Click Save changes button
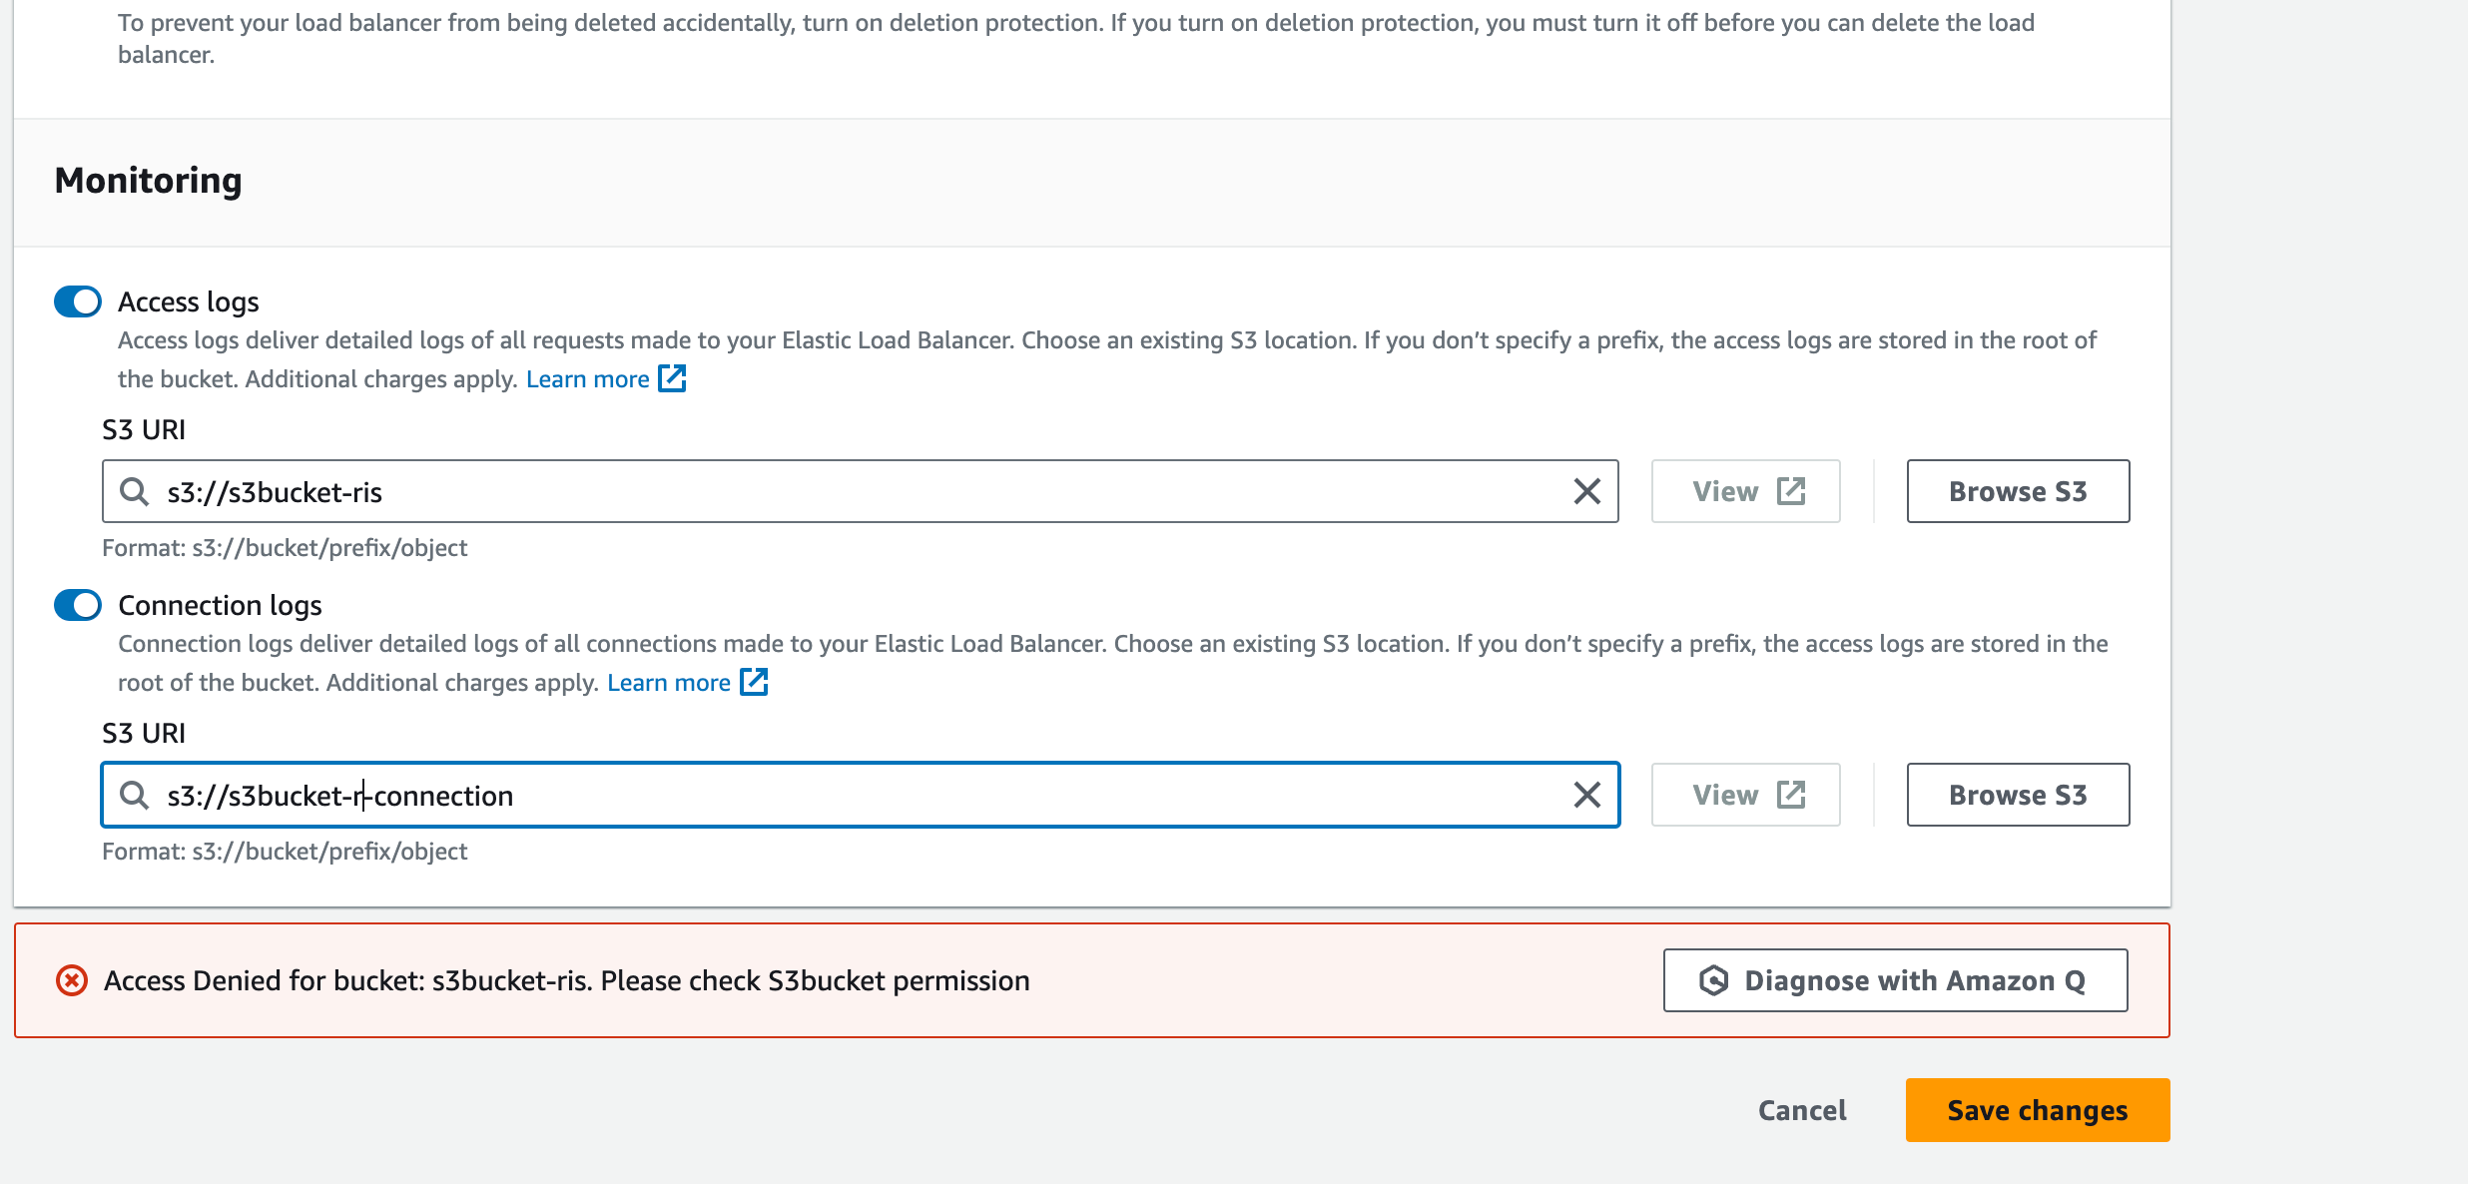The height and width of the screenshot is (1184, 2468). [x=2037, y=1110]
